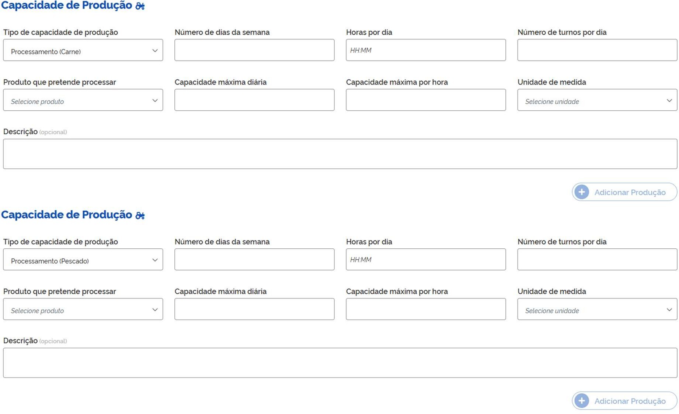Click the tractor icon above the Processamento (Carne) section

click(x=140, y=6)
